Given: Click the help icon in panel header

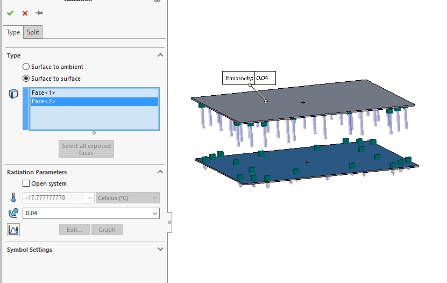Looking at the screenshot, I should point(157,1).
